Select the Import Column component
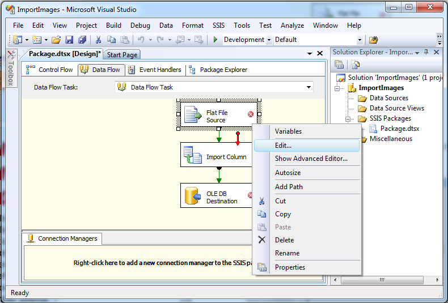Image resolution: width=448 pixels, height=303 pixels. (x=217, y=155)
